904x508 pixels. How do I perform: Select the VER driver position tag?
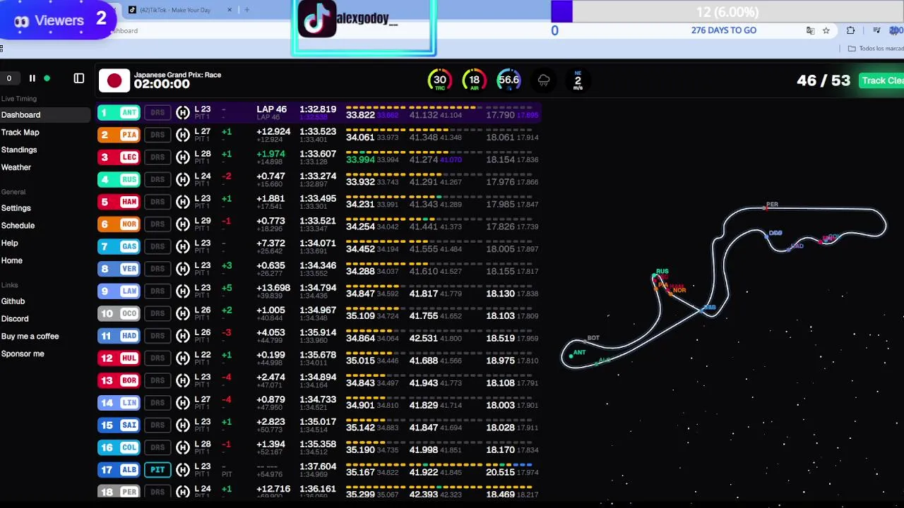click(x=119, y=269)
